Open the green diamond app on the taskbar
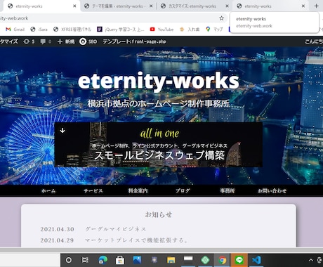The height and width of the screenshot is (267, 323). point(205,260)
